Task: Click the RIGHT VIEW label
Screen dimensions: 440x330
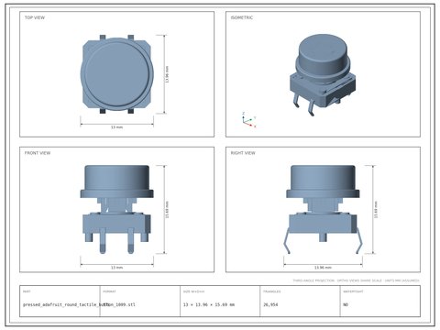Action: point(243,153)
